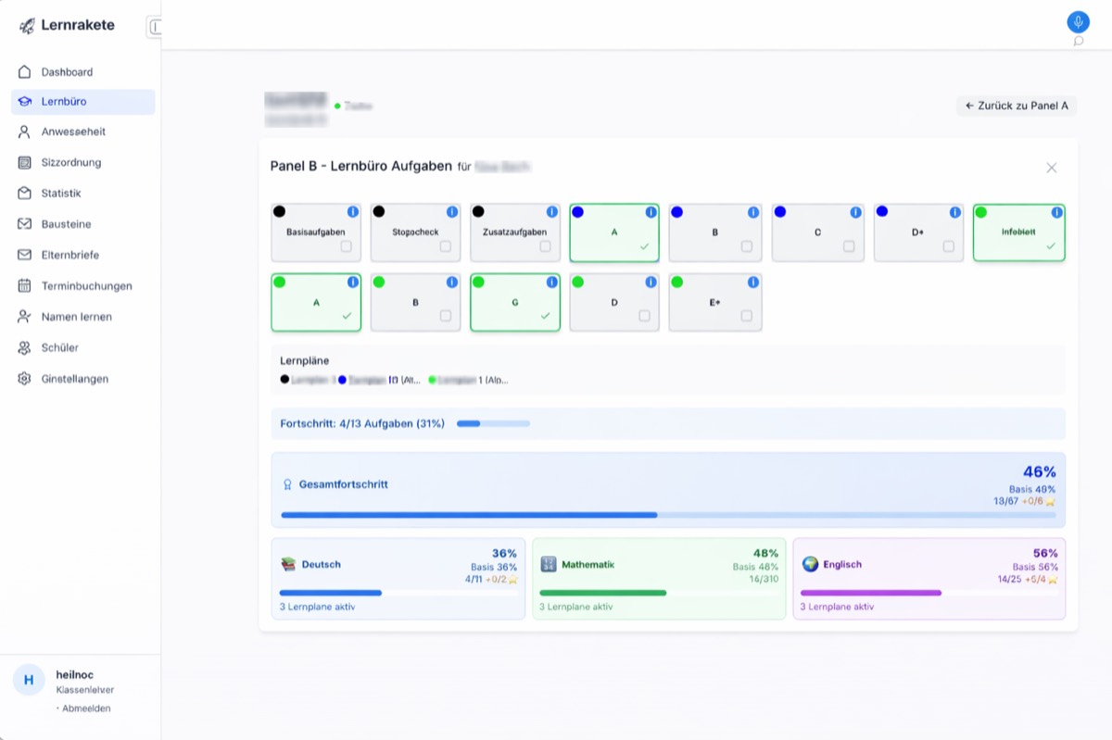
Task: Click the Abmelden link
Action: pos(86,709)
